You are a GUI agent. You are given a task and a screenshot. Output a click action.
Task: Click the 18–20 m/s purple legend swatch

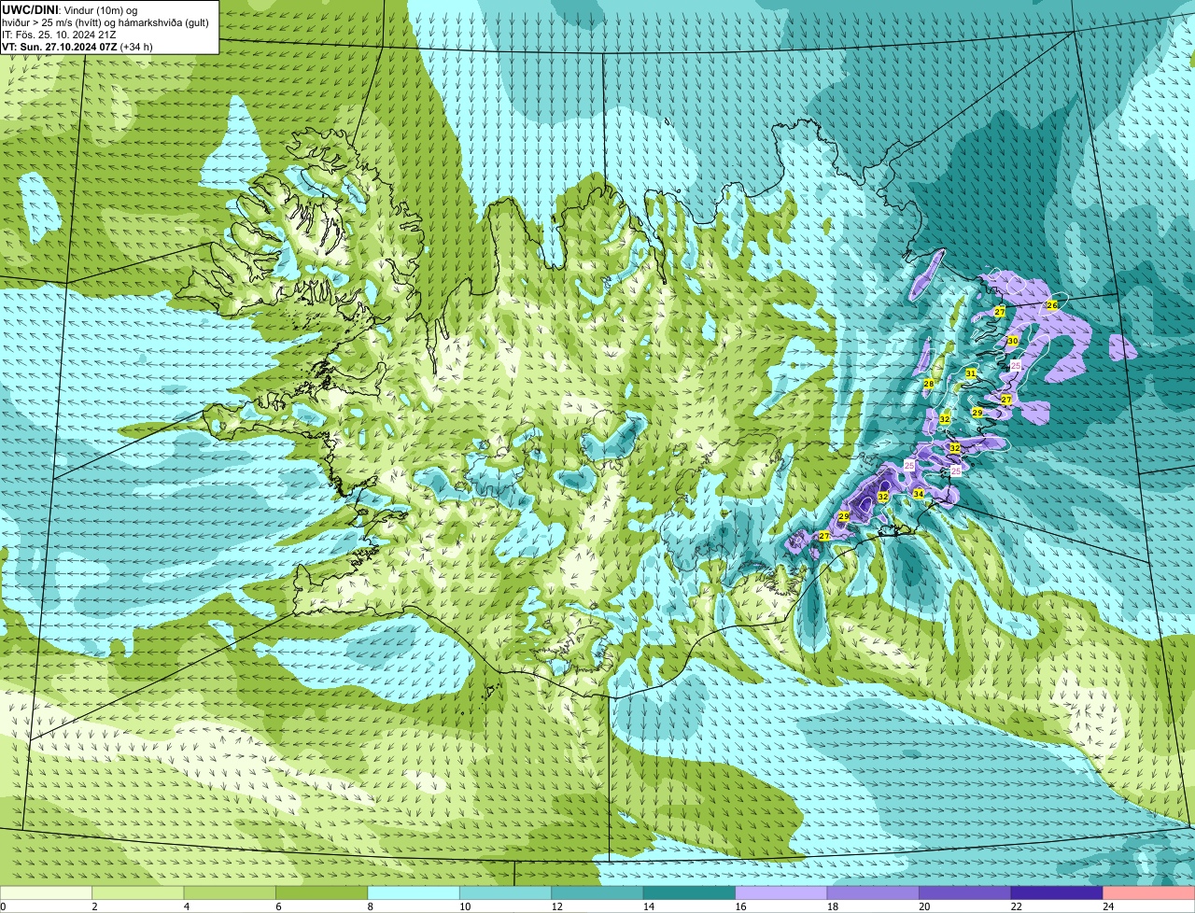(x=874, y=892)
